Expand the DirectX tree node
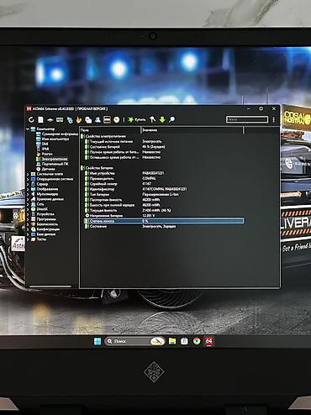Viewport: 311px width, 415px height. click(x=28, y=209)
